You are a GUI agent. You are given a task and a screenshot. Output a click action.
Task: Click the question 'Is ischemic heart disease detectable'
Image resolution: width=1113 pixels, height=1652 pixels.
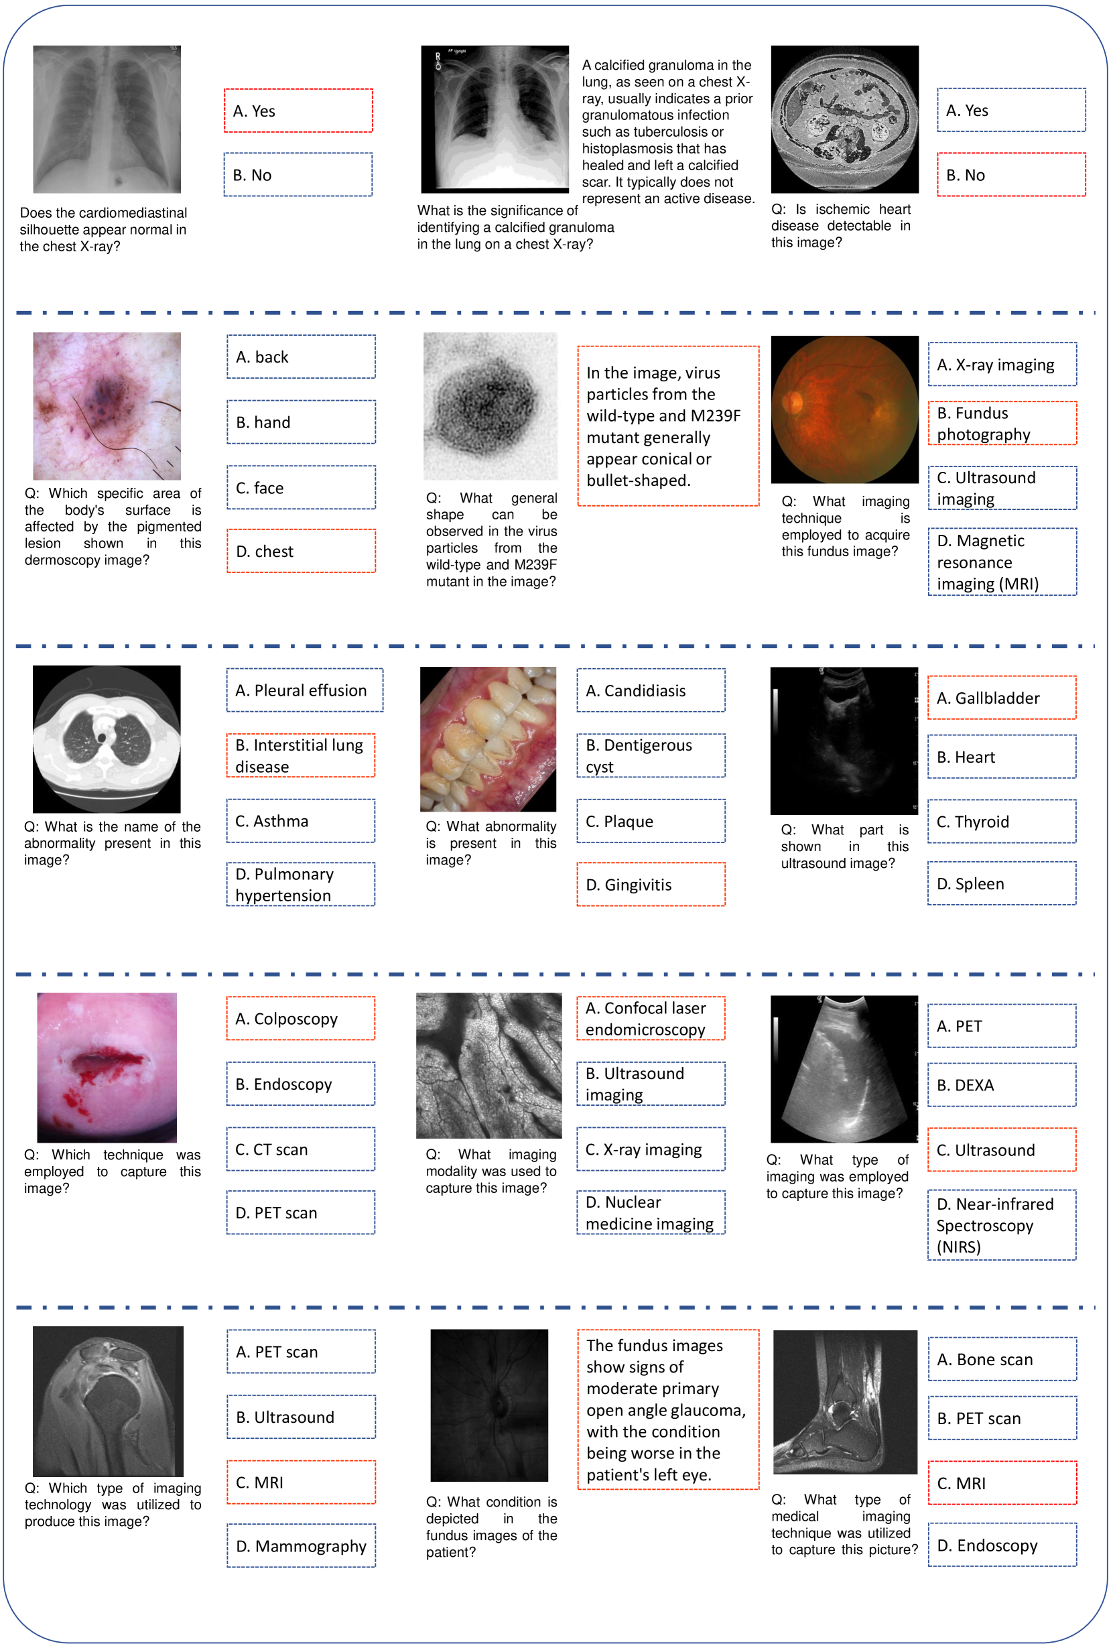coord(840,226)
